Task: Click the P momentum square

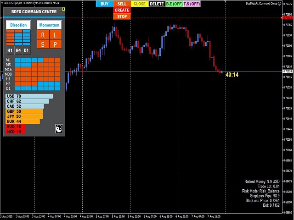Action: [x=56, y=44]
